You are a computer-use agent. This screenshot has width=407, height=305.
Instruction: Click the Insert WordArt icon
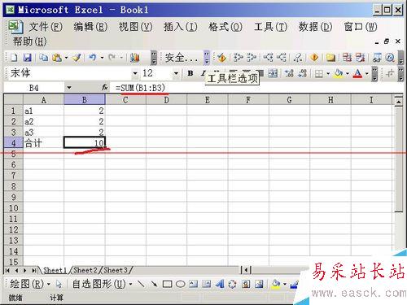tap(220, 284)
